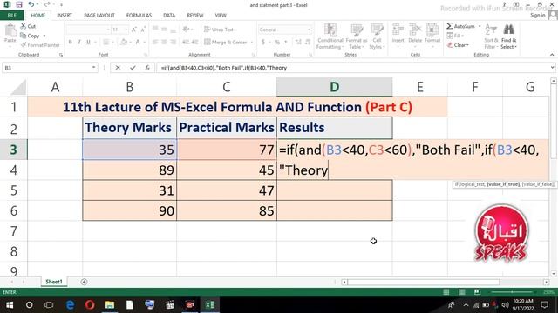
Task: Open the font size dropdown
Action: (126, 30)
